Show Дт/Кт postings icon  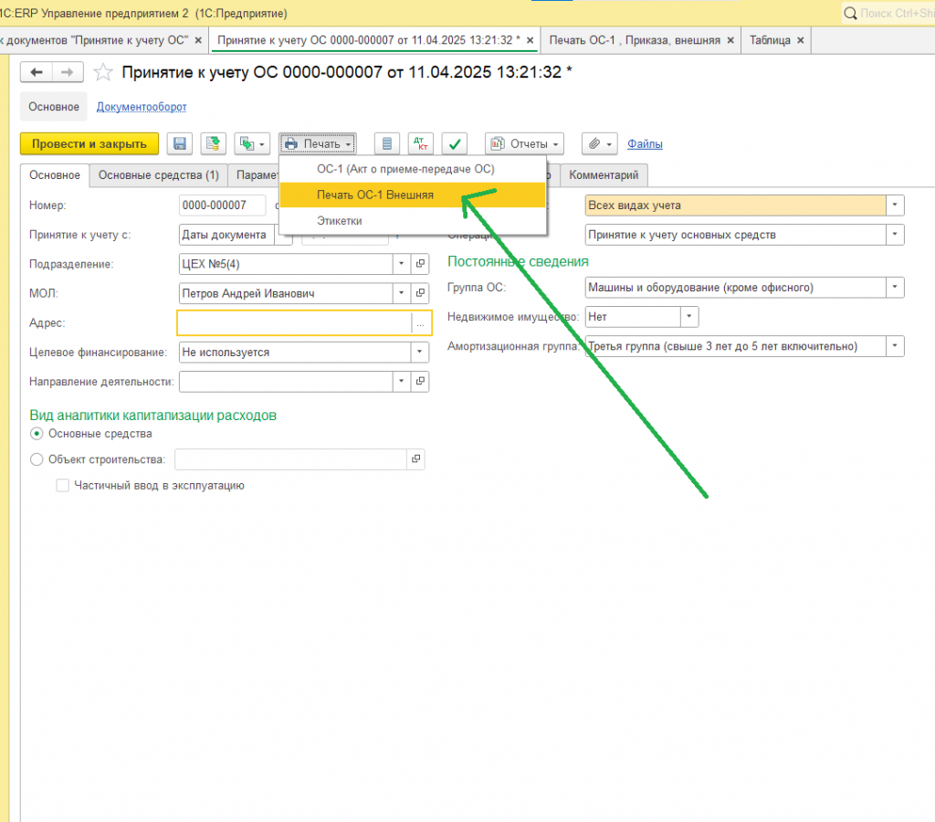420,143
